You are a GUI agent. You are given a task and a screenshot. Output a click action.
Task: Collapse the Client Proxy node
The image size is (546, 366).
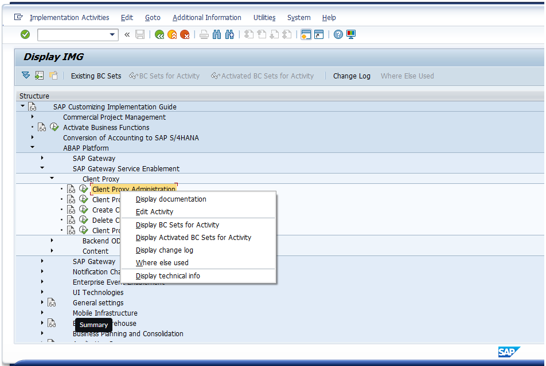[x=52, y=178]
